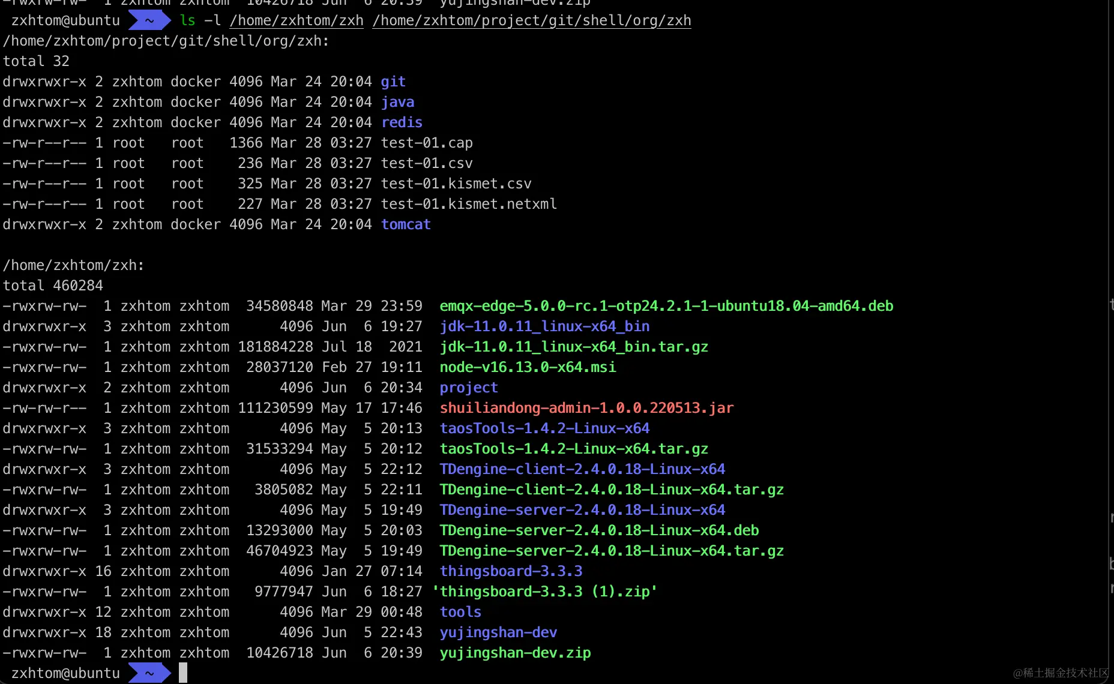Click yujingshan-dev.zip in the bottom listing
Viewport: 1114px width, 684px height.
coord(515,653)
